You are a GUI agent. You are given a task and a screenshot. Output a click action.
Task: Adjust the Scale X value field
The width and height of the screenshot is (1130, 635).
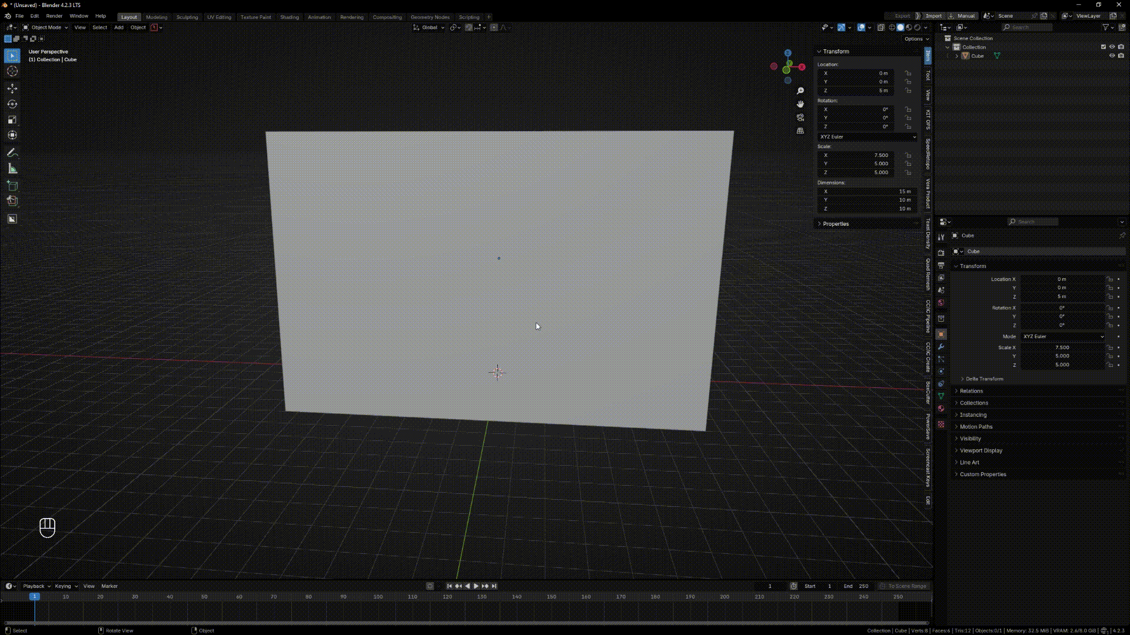pyautogui.click(x=1062, y=347)
